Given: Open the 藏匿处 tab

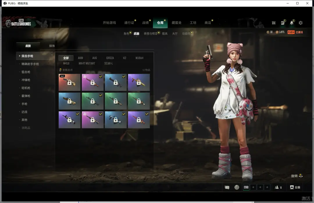Looking at the screenshot, I should pyautogui.click(x=177, y=23).
